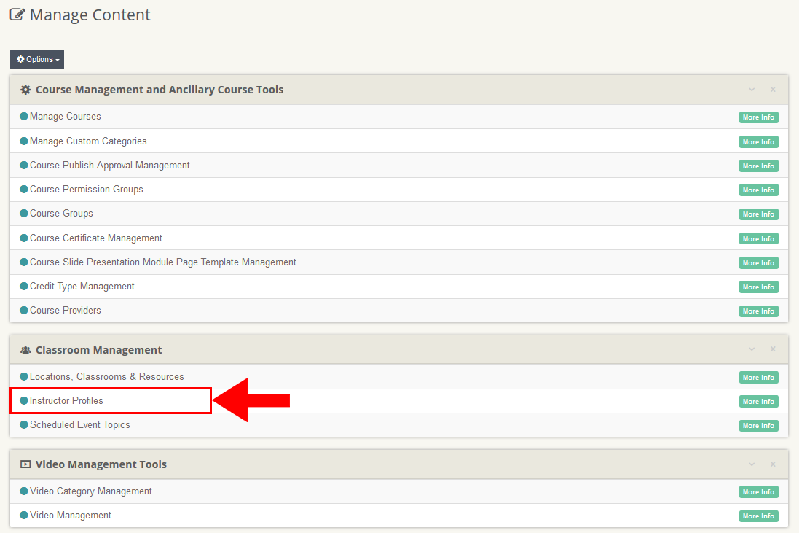Viewport: 799px width, 533px height.
Task: Click More Info next to Video Management
Action: tap(758, 516)
